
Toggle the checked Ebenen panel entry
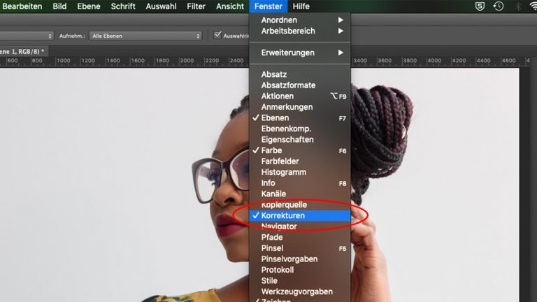300,117
